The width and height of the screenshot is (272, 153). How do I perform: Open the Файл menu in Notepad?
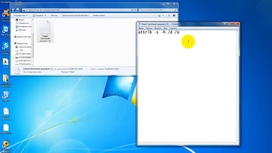141,28
